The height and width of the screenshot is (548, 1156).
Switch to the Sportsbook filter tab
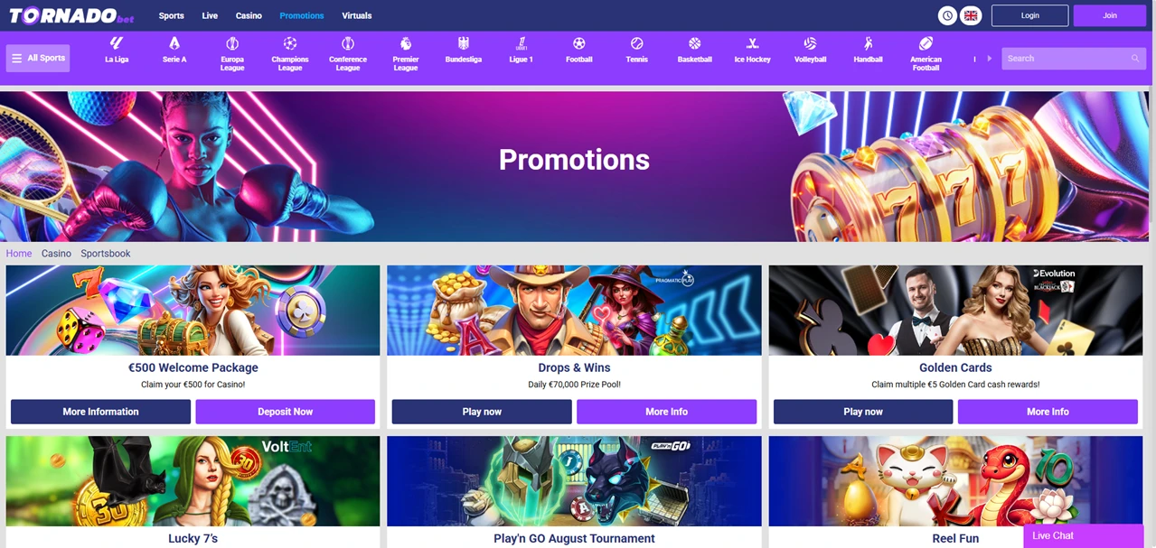pos(106,254)
